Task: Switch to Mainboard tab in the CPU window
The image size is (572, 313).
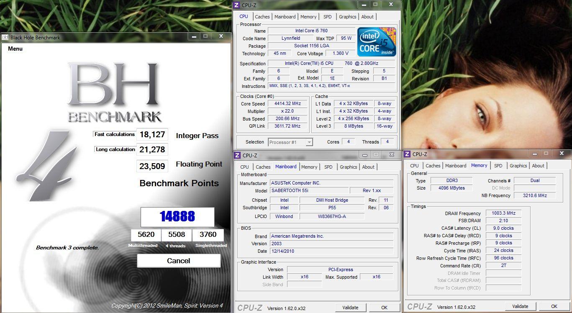Action: 285,17
